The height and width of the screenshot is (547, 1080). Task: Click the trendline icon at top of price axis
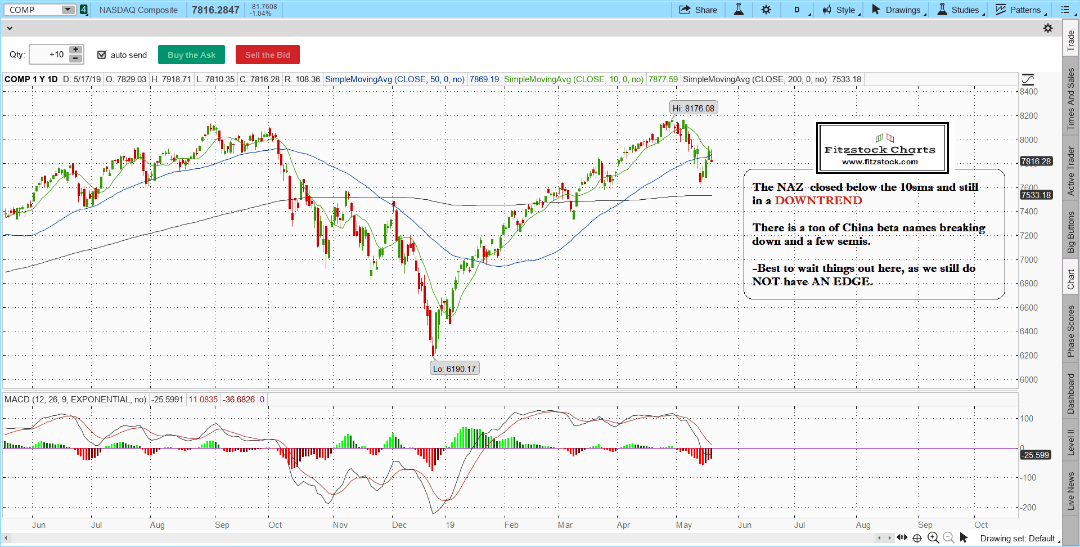tap(1028, 79)
